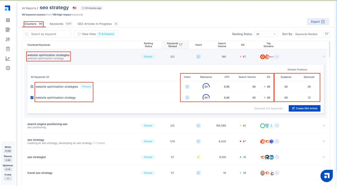Click the Export button
Viewport: 337px width, 186px height.
[318, 22]
